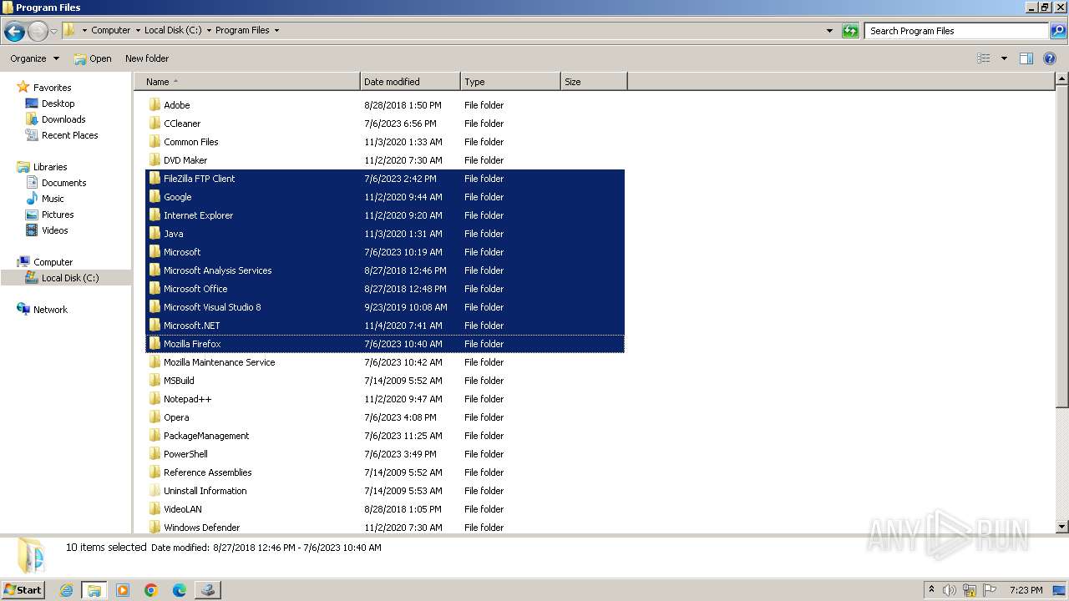Open the More view options arrow
Image resolution: width=1069 pixels, height=601 pixels.
pyautogui.click(x=1004, y=58)
